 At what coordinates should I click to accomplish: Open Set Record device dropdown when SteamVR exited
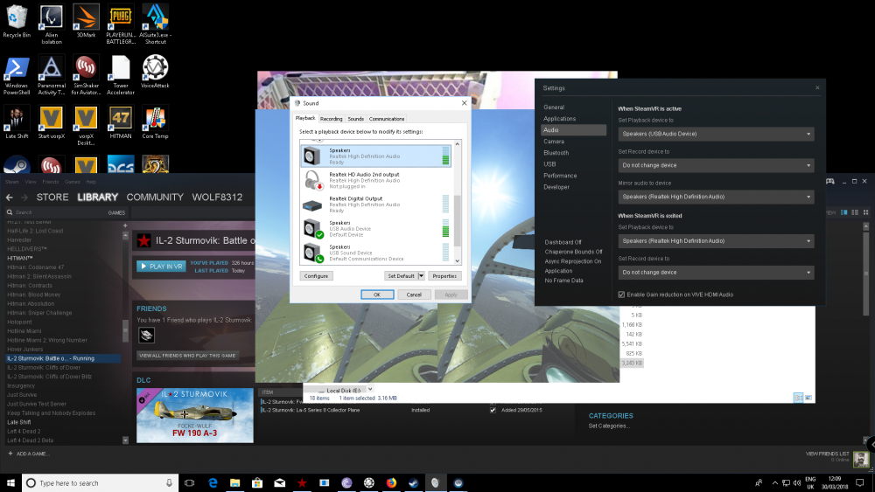(x=716, y=273)
